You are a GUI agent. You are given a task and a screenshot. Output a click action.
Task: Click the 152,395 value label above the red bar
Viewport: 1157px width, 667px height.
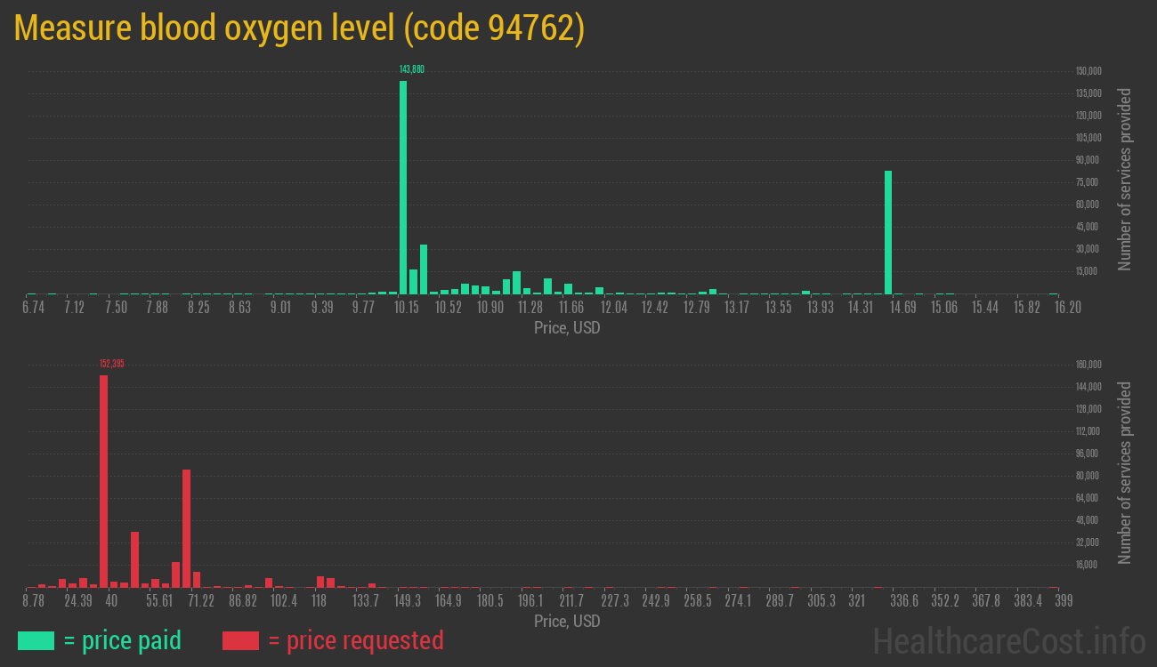[x=112, y=363]
